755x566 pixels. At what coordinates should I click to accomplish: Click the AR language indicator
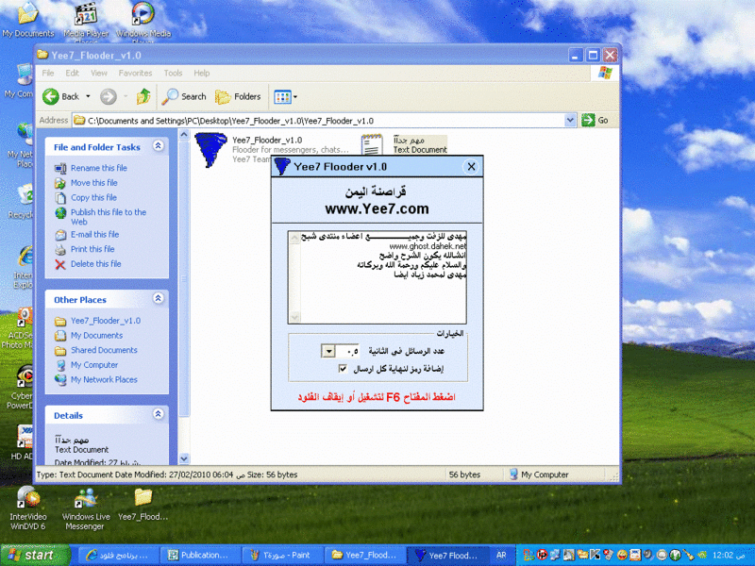coord(501,555)
